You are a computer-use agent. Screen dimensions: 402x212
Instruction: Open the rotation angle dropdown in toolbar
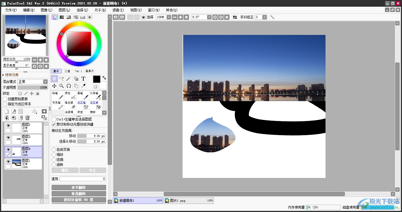click(x=209, y=17)
